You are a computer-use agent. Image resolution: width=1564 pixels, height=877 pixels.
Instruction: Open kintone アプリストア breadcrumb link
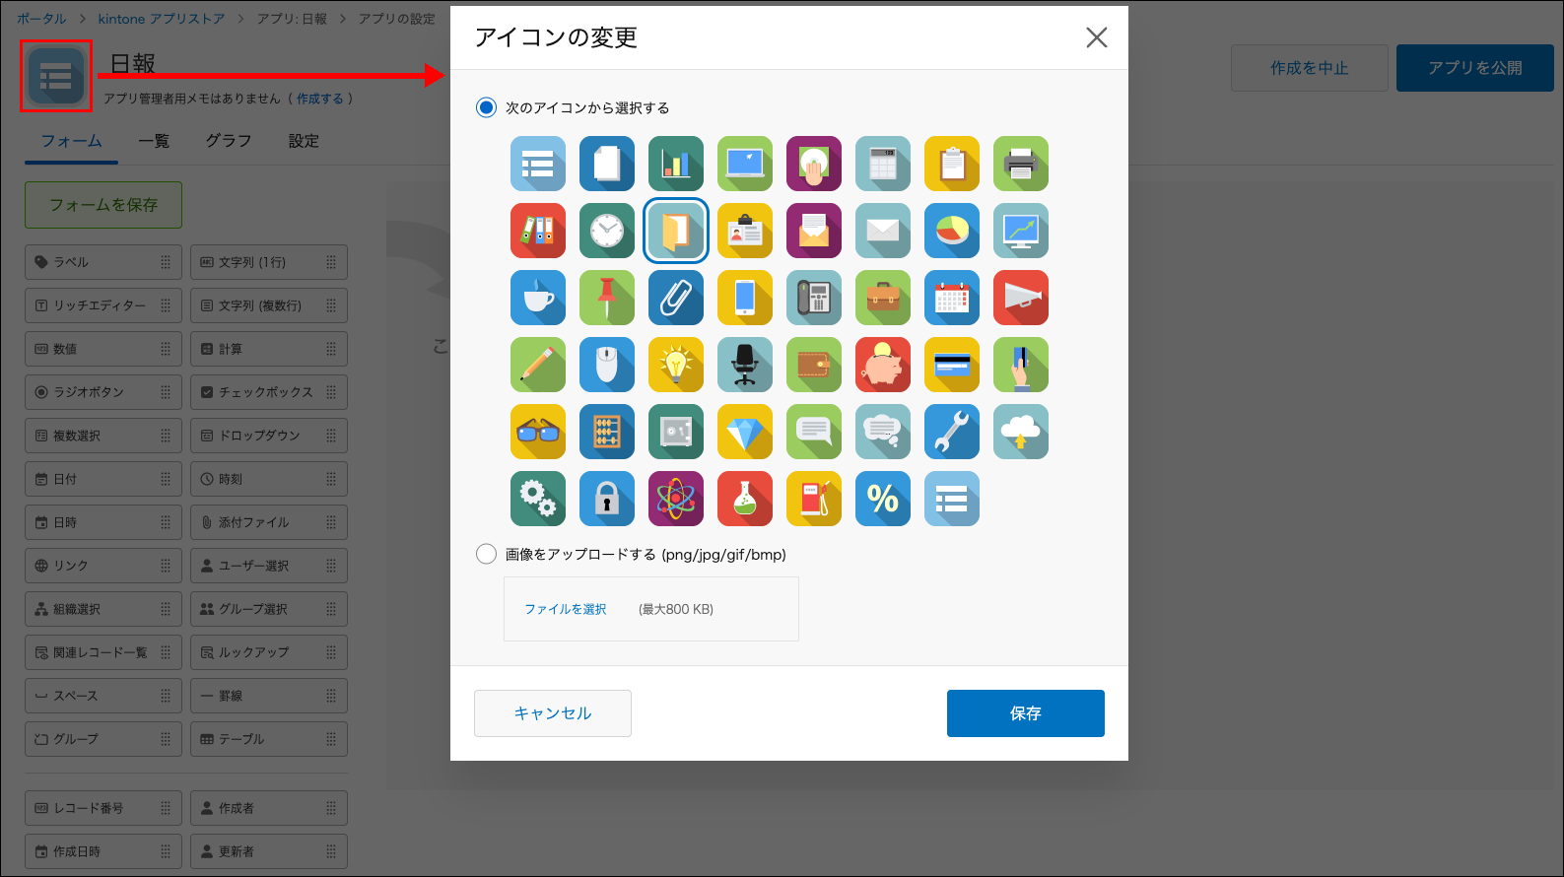(162, 19)
